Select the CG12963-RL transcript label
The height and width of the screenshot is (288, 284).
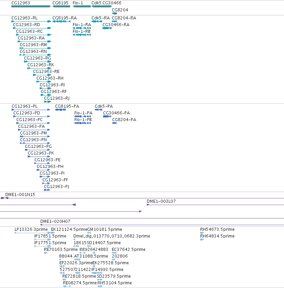(x=24, y=18)
